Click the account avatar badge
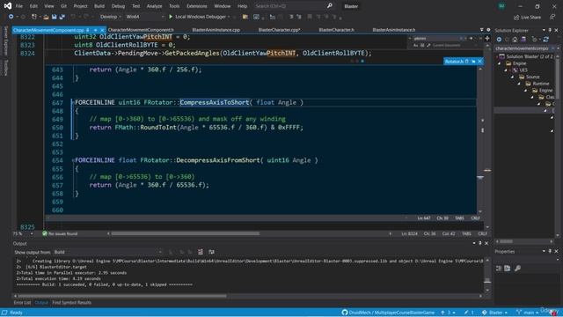Viewport: 563px width, 317px height. [501, 6]
